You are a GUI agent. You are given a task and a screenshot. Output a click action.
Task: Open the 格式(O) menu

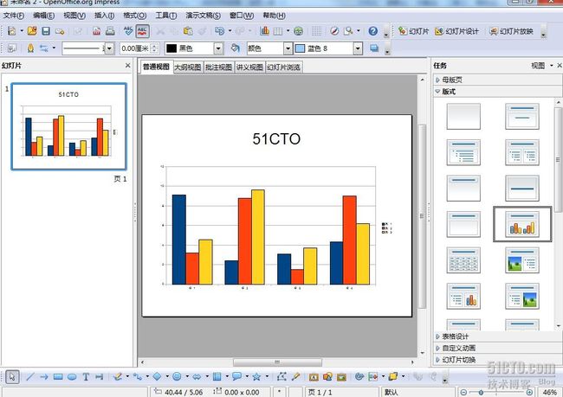134,16
